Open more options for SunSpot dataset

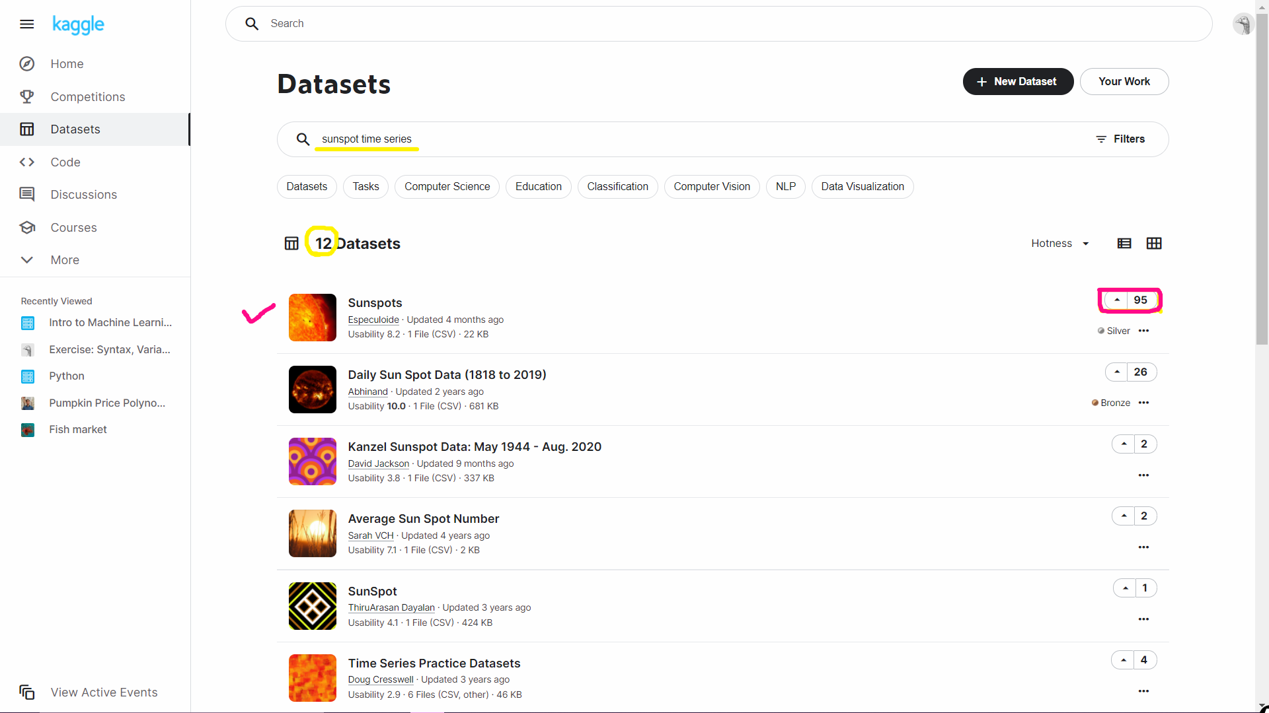(x=1144, y=619)
